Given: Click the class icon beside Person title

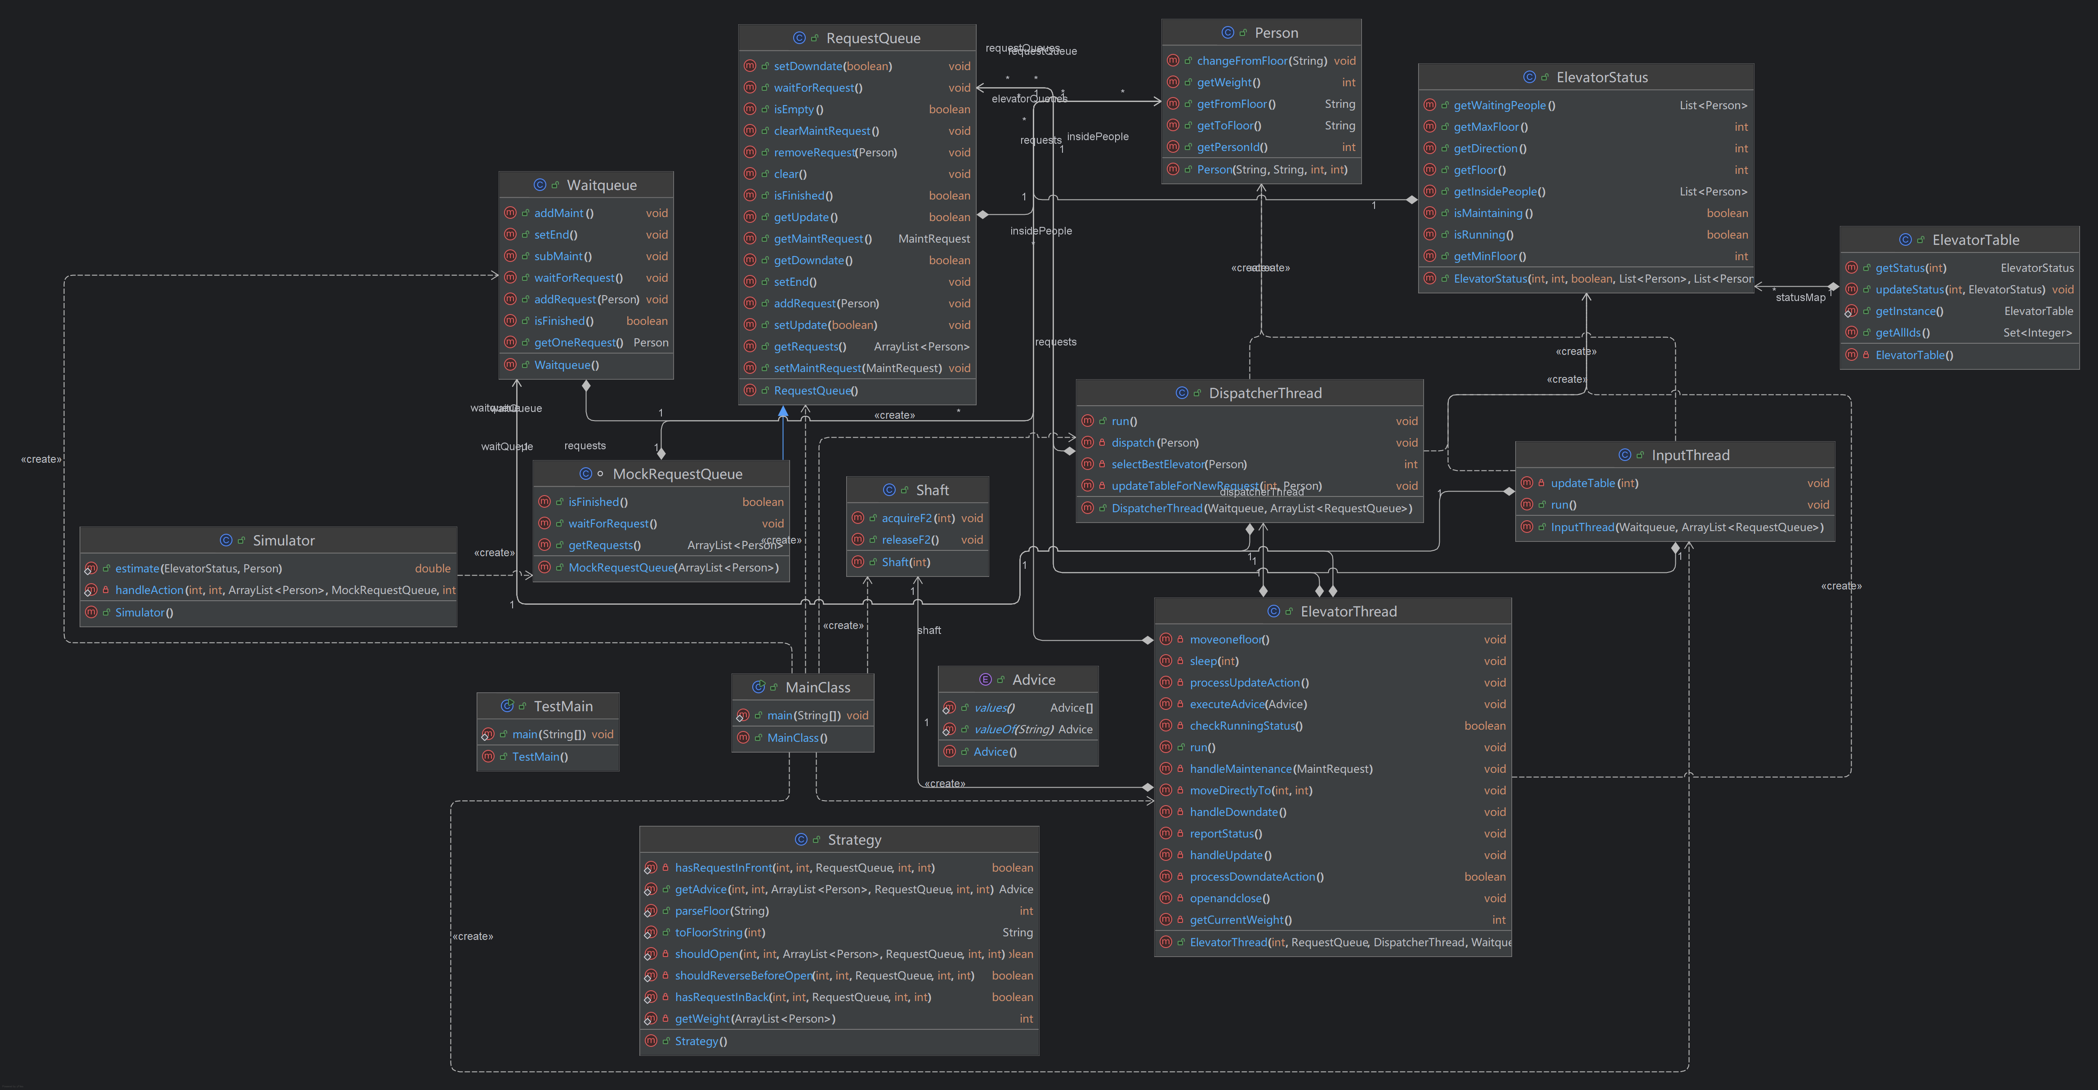Looking at the screenshot, I should tap(1228, 32).
